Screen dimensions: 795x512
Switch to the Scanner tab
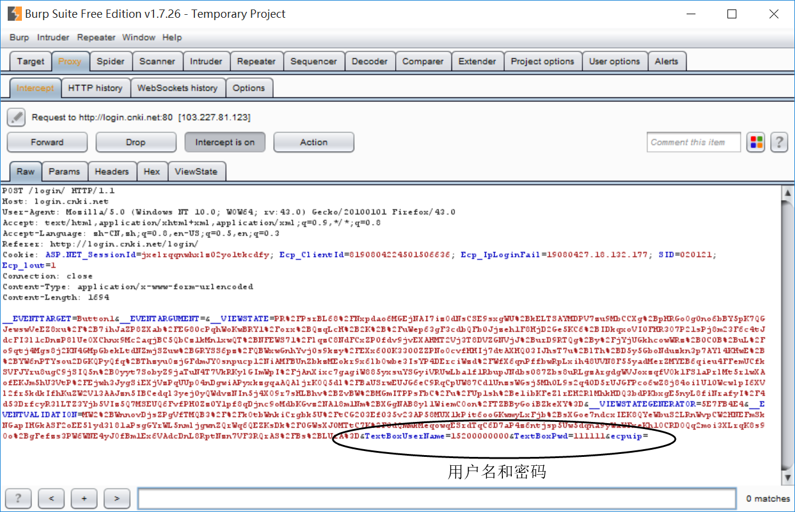point(157,61)
